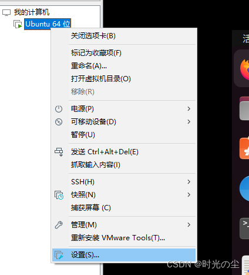Expand the 快照(N) submenu arrow
Viewport: 249px width, 275px height.
pos(189,195)
